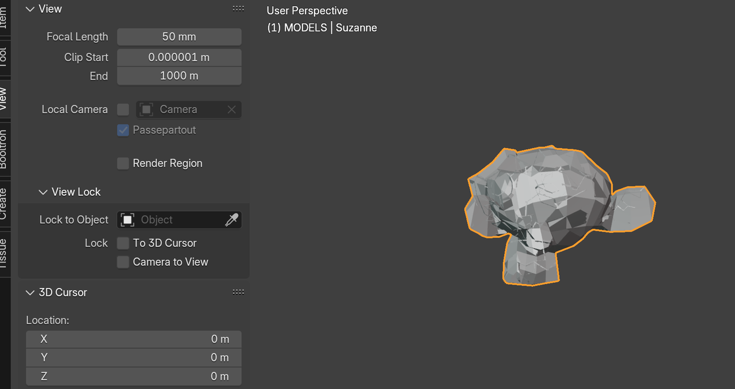Open the Tissue sidebar tab
The height and width of the screenshot is (389, 735).
5,255
